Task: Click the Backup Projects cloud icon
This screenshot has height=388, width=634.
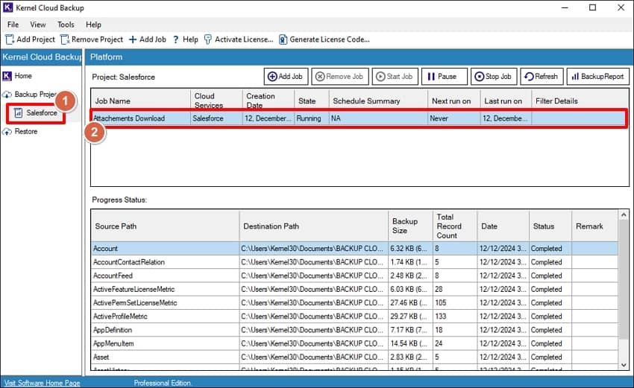Action: [x=7, y=95]
